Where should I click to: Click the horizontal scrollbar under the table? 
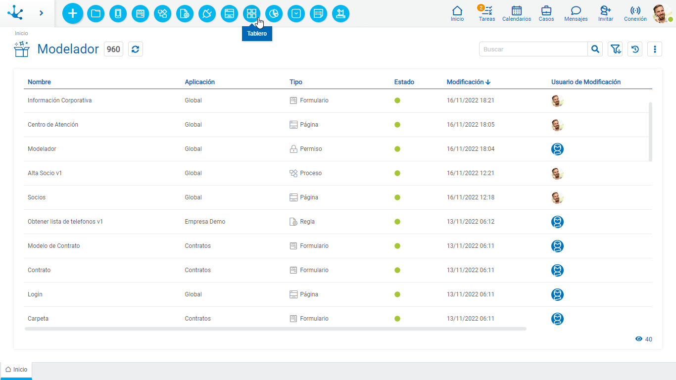coord(276,329)
